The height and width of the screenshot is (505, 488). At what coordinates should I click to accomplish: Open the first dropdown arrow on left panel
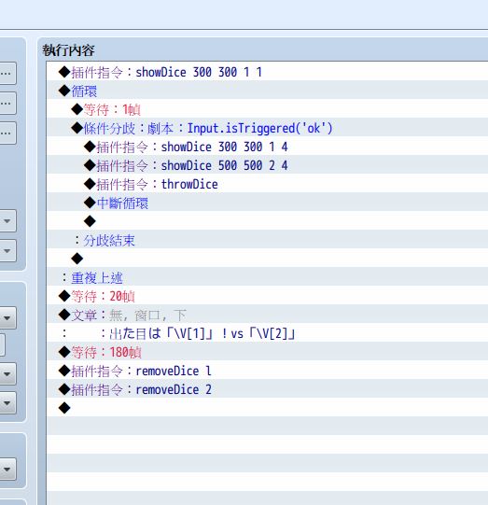(x=7, y=221)
